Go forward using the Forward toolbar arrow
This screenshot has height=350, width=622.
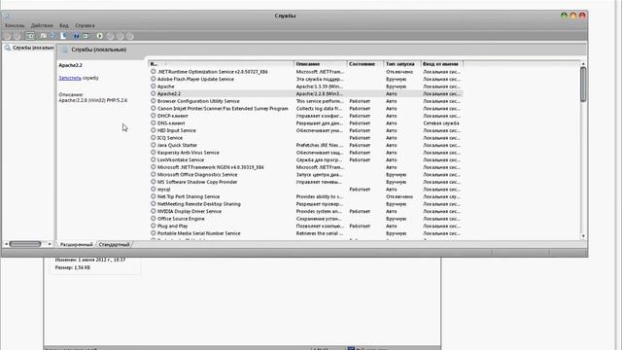click(x=17, y=36)
